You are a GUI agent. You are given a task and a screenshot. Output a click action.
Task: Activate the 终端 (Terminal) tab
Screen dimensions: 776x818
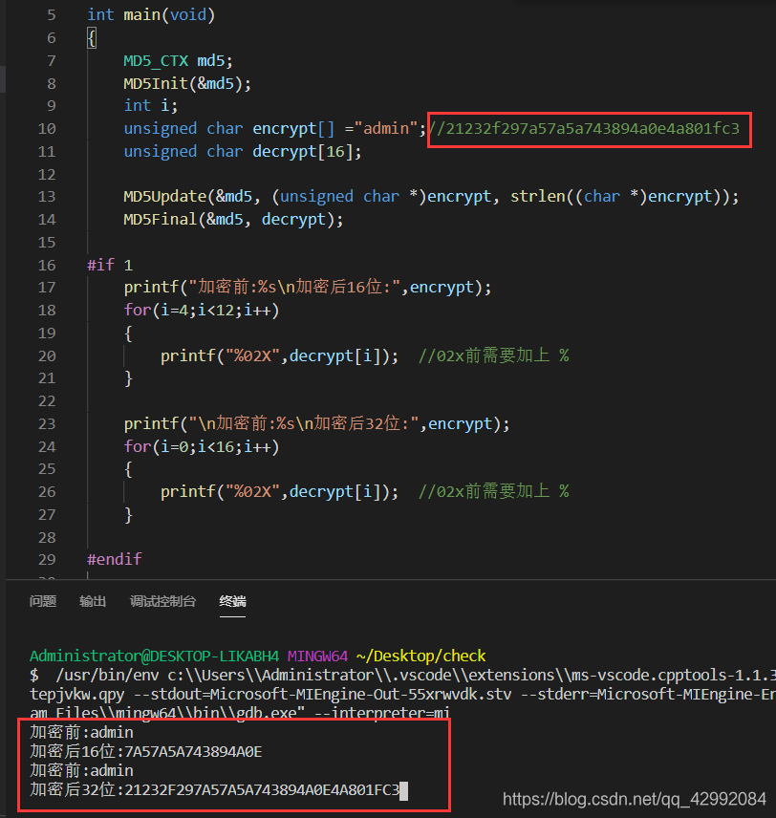232,601
